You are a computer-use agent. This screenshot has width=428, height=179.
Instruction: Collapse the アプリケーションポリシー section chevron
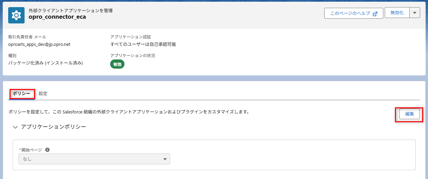pos(15,127)
